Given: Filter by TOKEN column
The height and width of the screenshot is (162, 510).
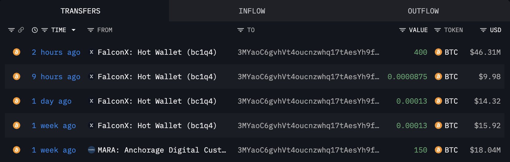Looking at the screenshot, I should (437, 30).
